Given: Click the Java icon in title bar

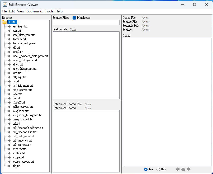Looking at the screenshot, I should point(5,5).
